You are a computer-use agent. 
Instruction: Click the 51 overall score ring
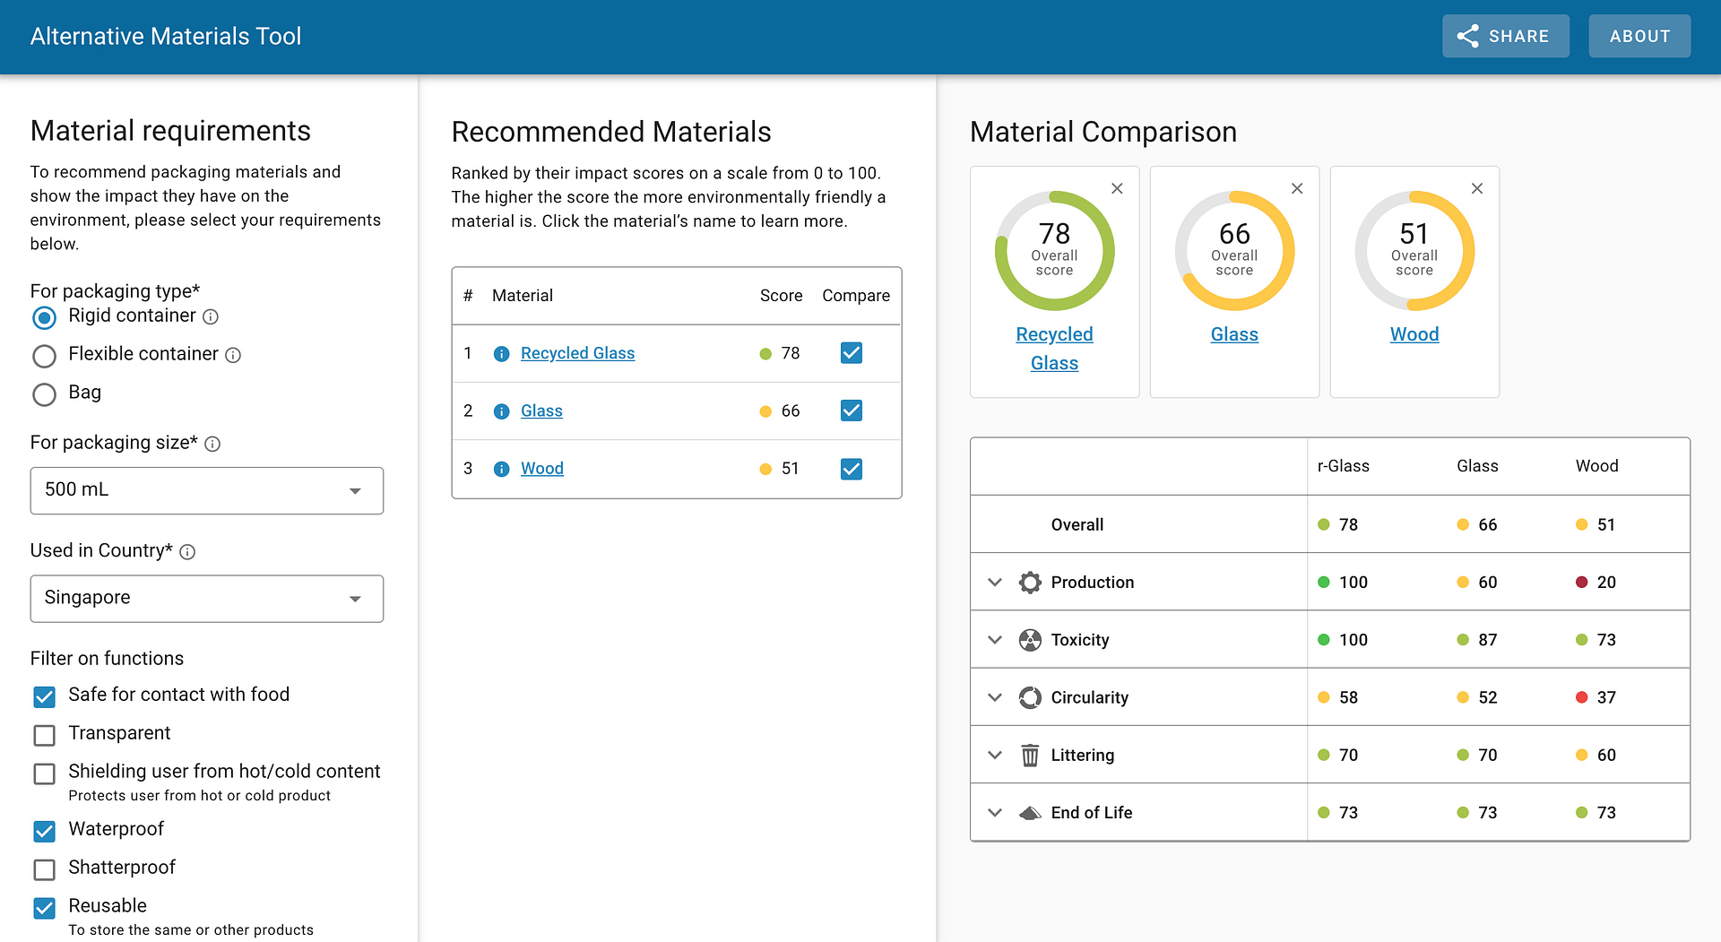click(1414, 251)
